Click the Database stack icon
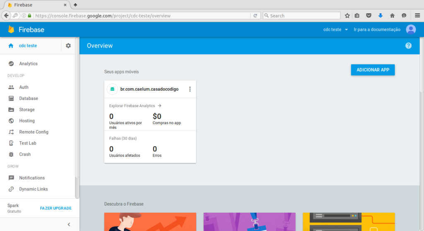 tap(11, 99)
